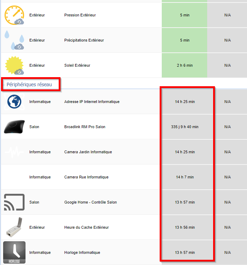
Task: Click the Horloge clock icon
Action: (14, 252)
